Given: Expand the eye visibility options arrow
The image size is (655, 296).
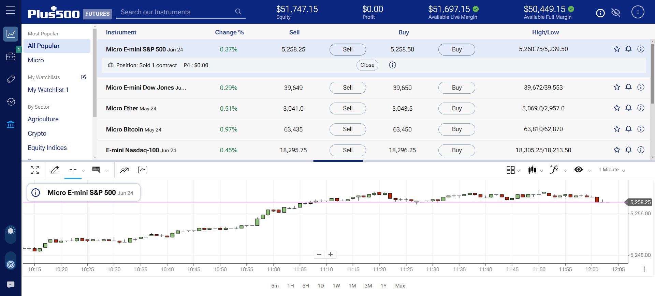Looking at the screenshot, I should pos(589,171).
